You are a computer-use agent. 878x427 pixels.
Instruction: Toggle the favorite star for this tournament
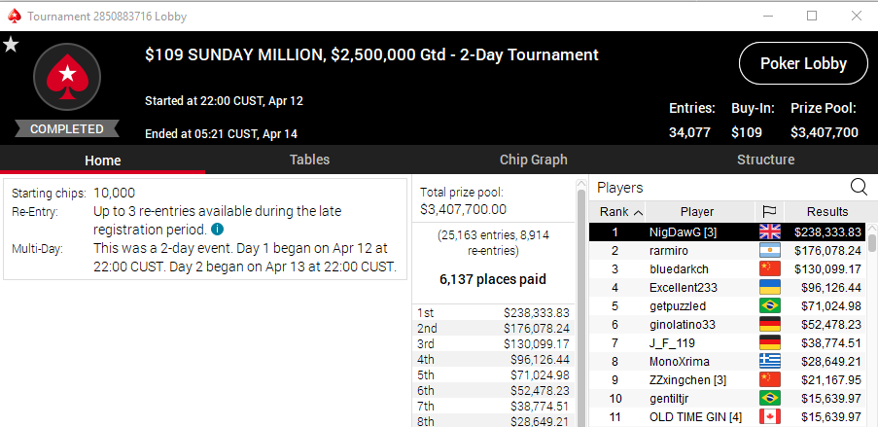click(11, 45)
